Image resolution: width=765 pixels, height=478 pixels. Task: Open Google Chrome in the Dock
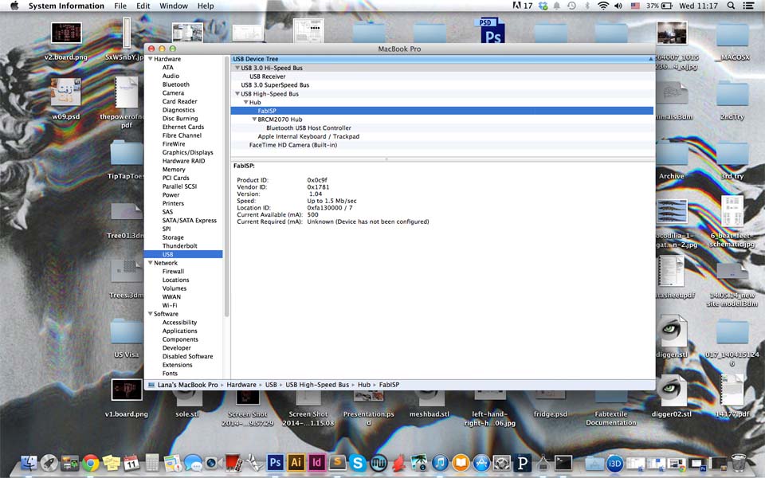coord(91,462)
